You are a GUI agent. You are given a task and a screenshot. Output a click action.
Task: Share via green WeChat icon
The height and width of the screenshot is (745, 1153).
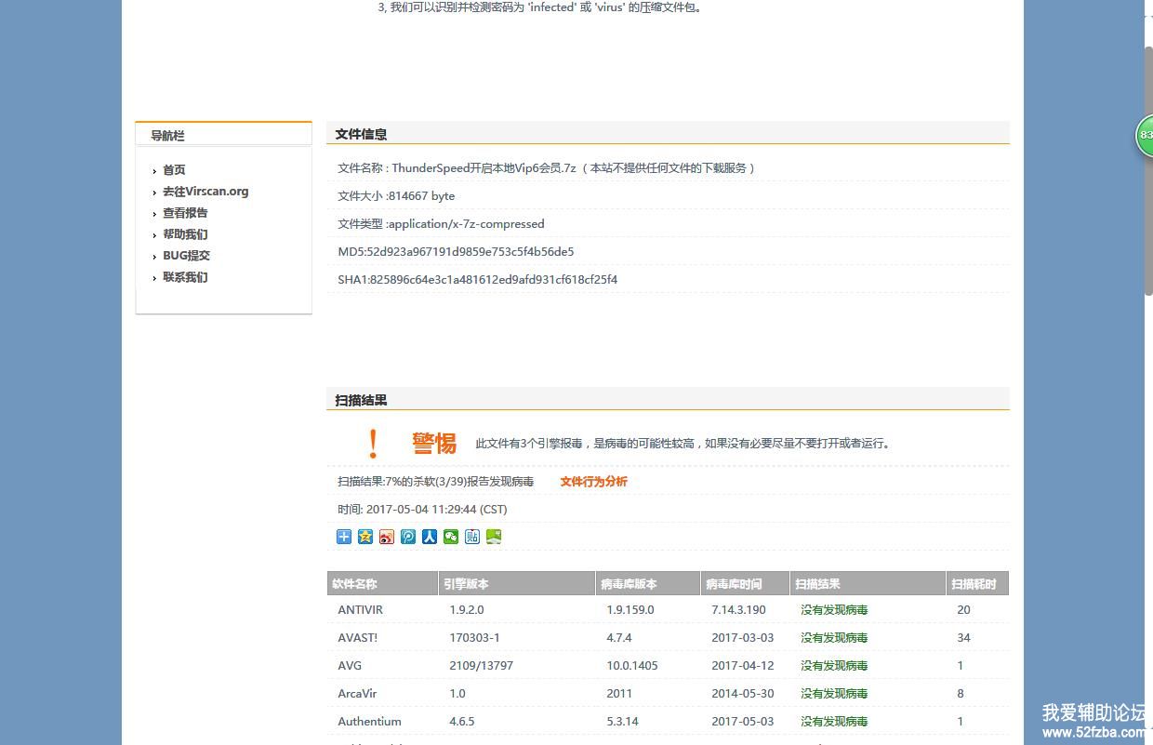point(451,537)
